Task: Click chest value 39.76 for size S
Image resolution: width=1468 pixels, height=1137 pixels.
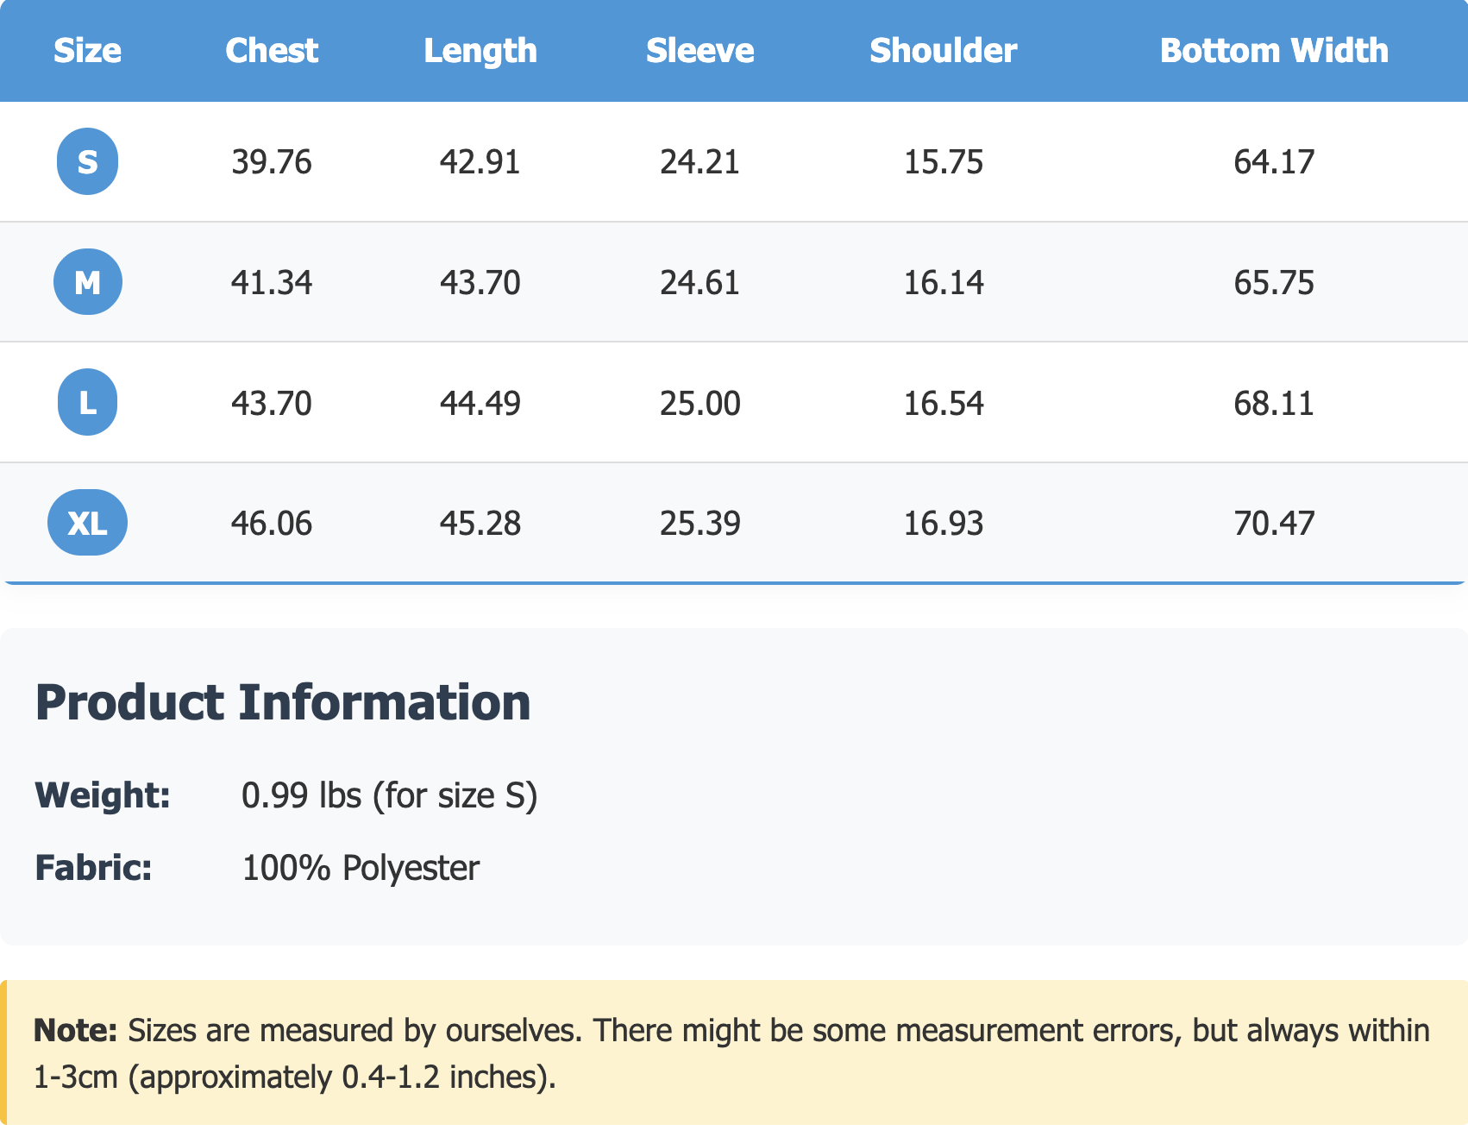Action: [272, 162]
